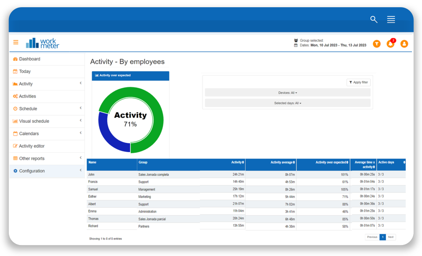Click the search magnifier icon
The width and height of the screenshot is (422, 256).
(x=373, y=19)
